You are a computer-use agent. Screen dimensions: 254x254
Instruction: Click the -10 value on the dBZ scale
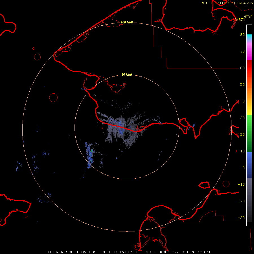point(241,185)
